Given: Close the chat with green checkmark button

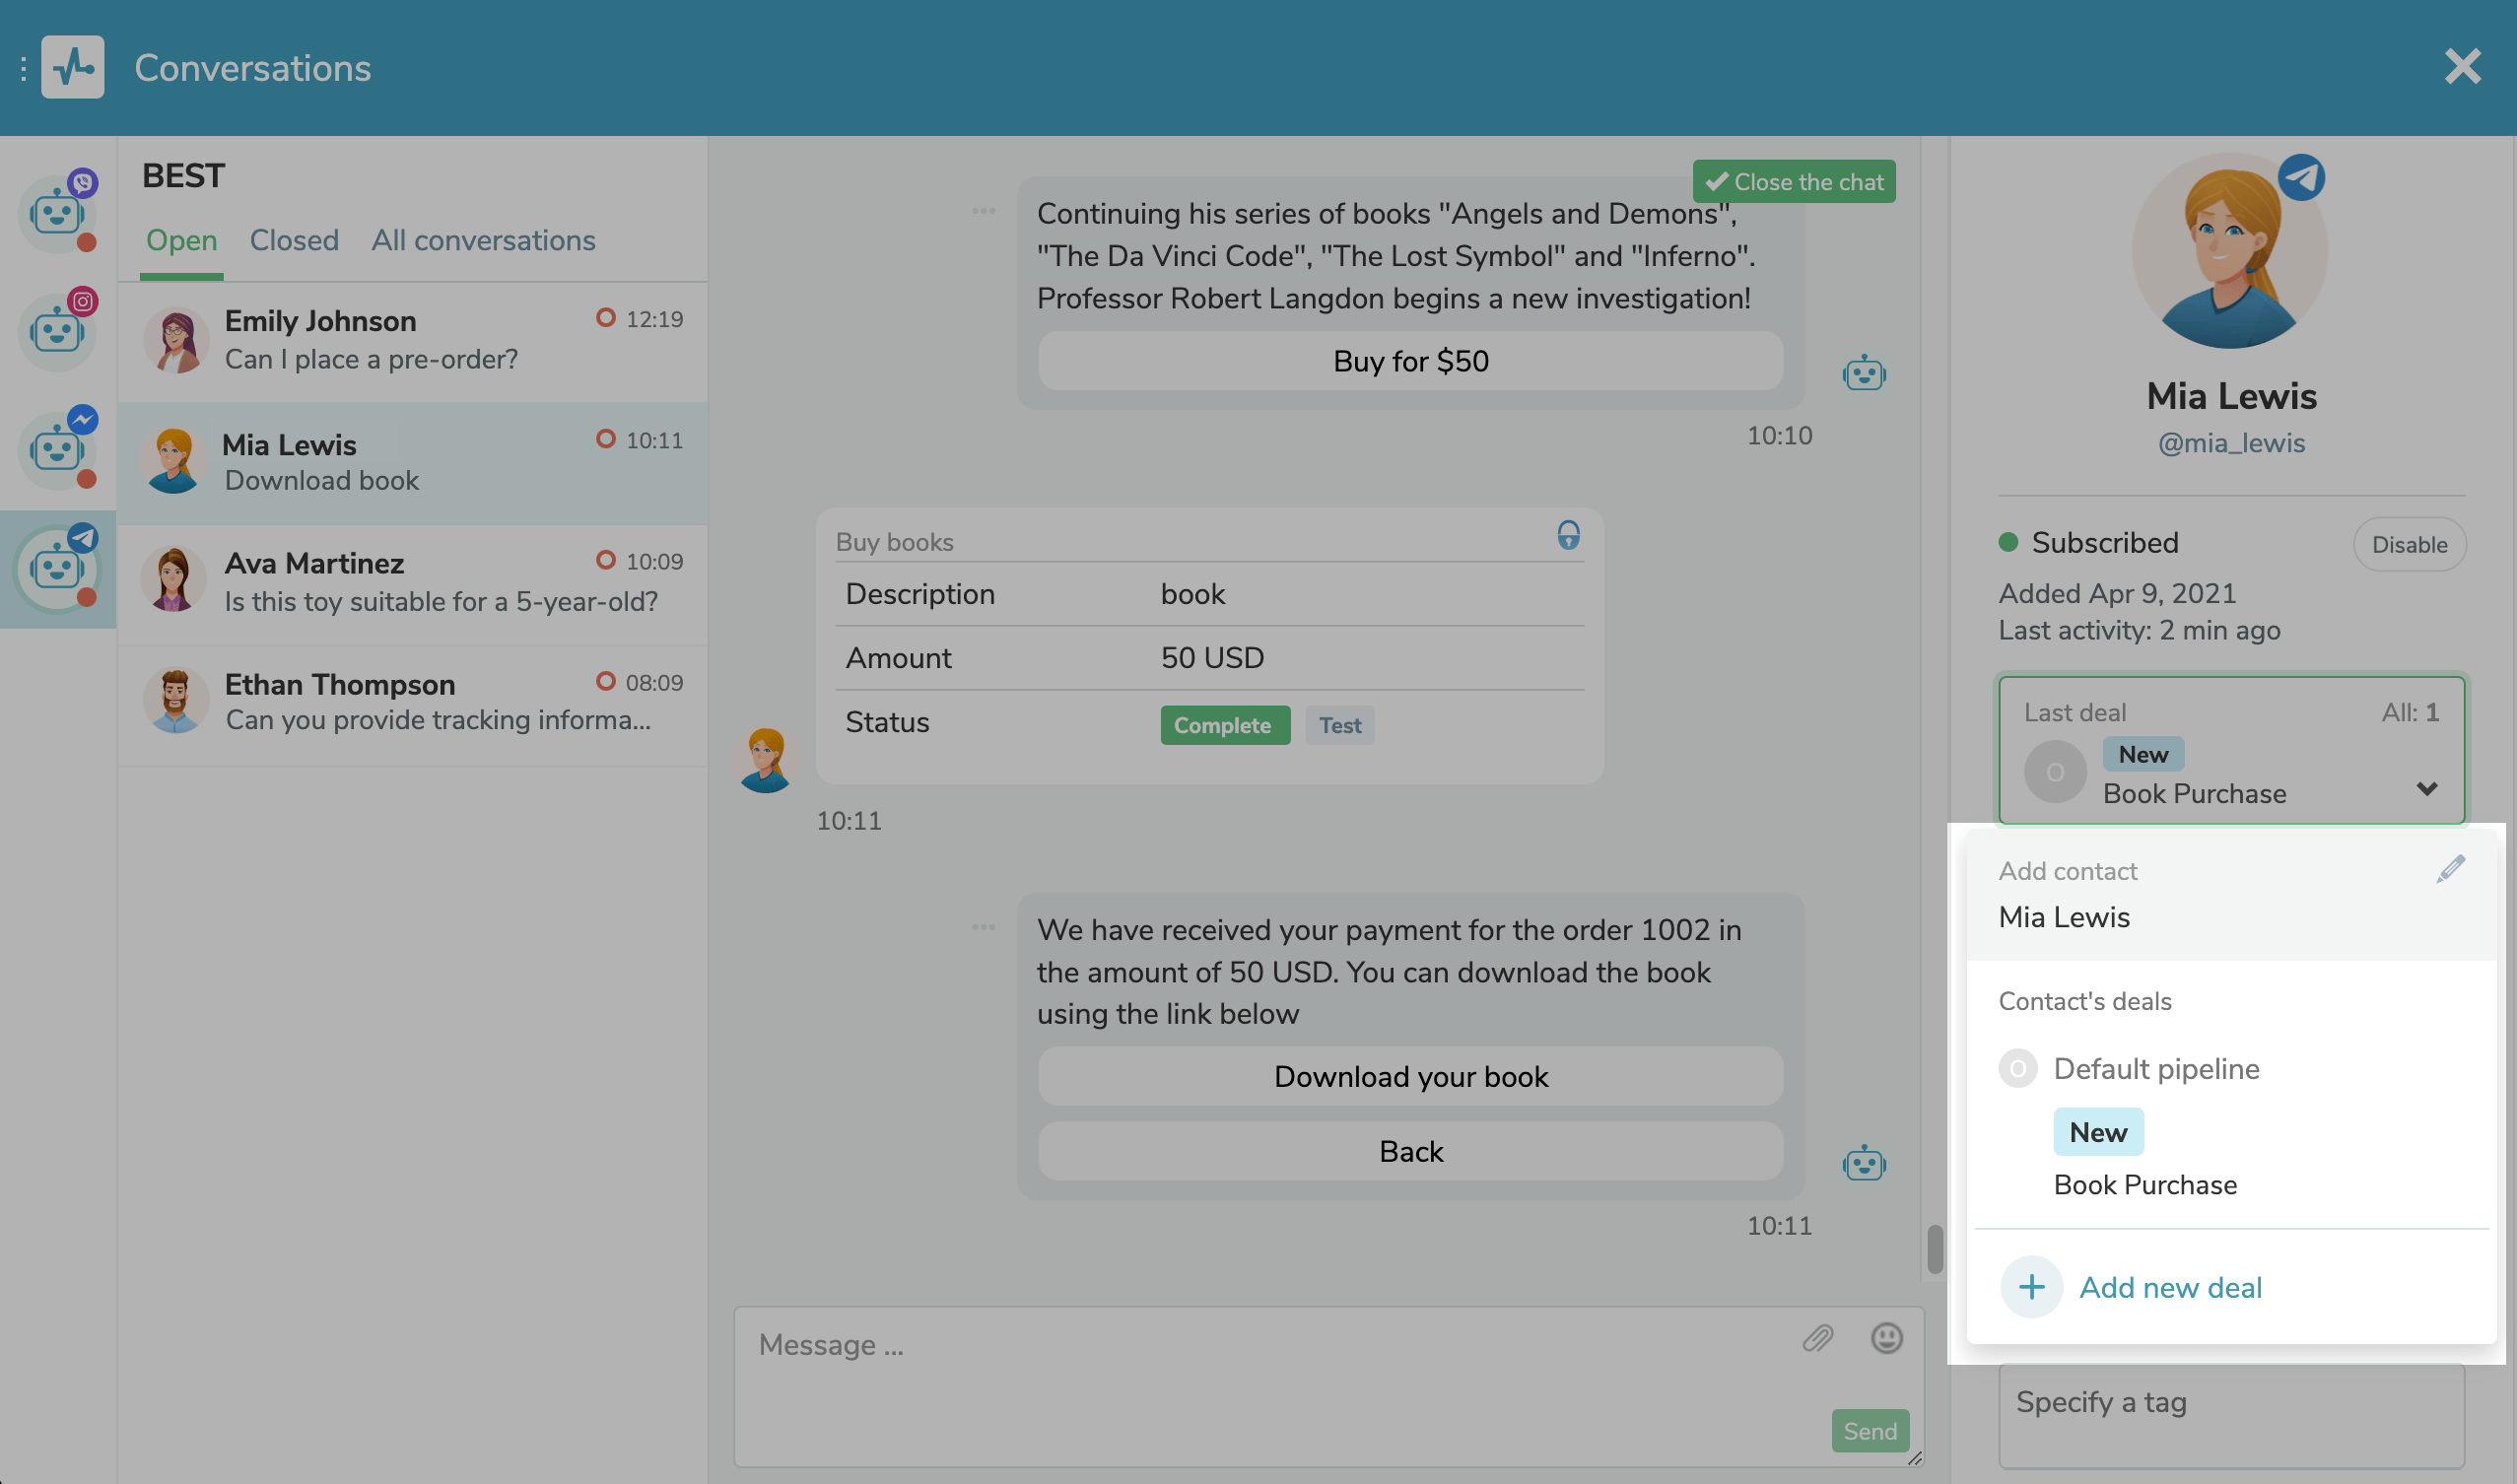Looking at the screenshot, I should 1794,182.
